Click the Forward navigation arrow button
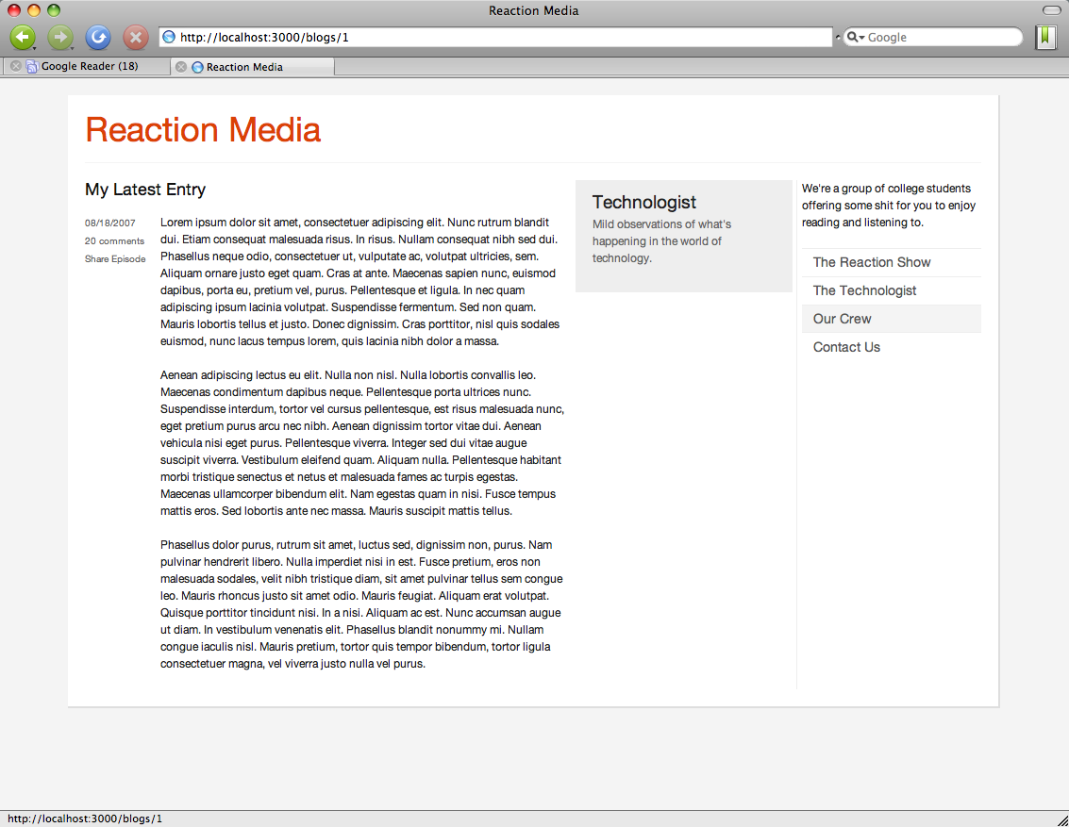Screen dimensions: 1069x827 tap(60, 37)
